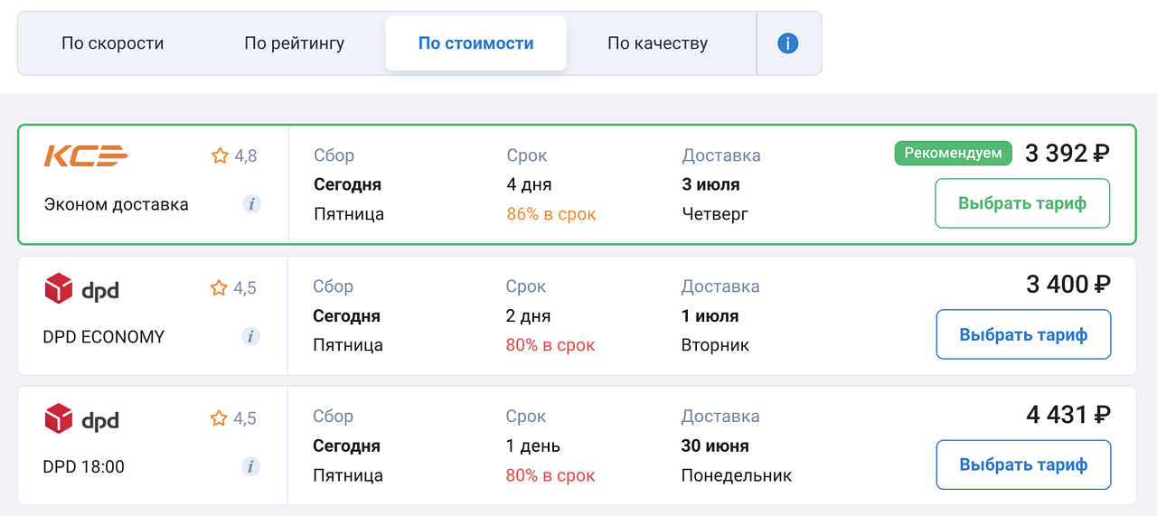The width and height of the screenshot is (1157, 516).
Task: Choose the DPD ECONOMY tariff for 3 400 ₽
Action: [1022, 334]
